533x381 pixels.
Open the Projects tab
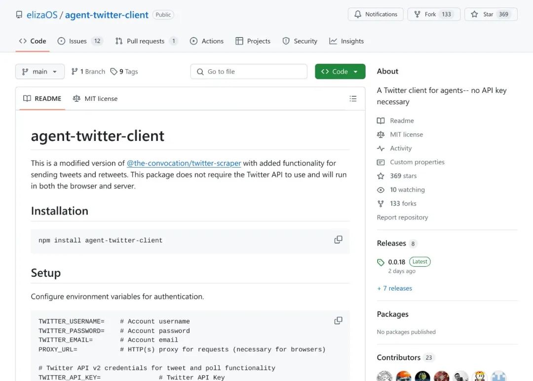pyautogui.click(x=253, y=41)
